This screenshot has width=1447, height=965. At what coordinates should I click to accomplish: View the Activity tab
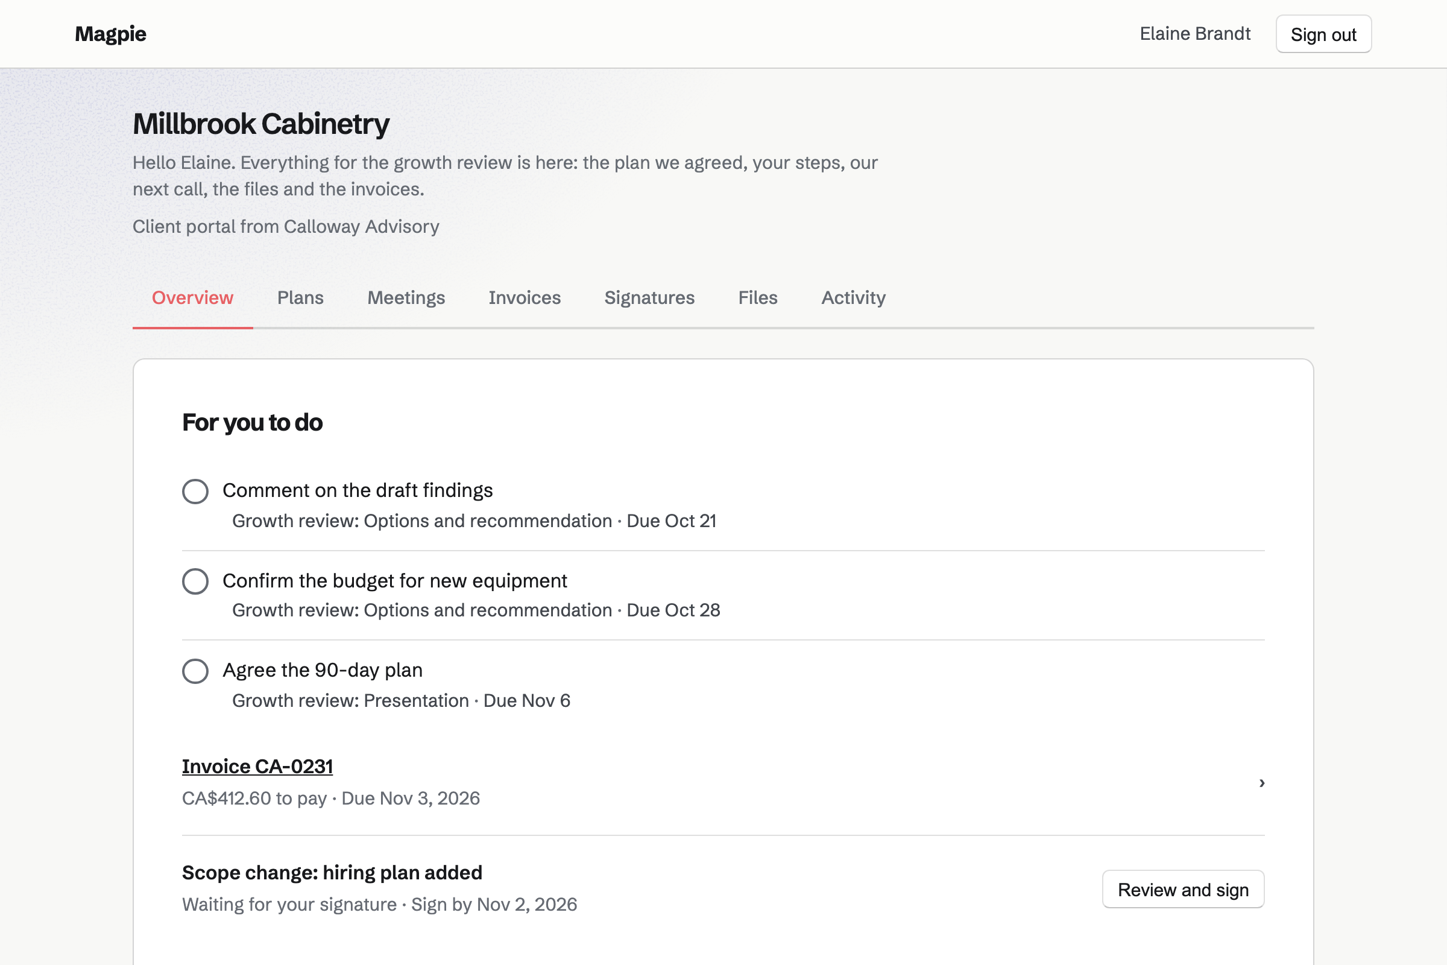point(853,298)
